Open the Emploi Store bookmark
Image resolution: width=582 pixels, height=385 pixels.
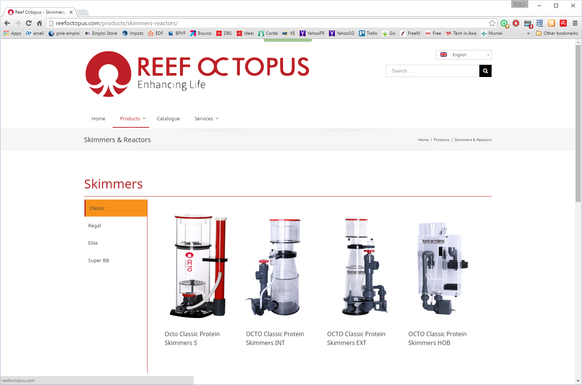point(101,33)
